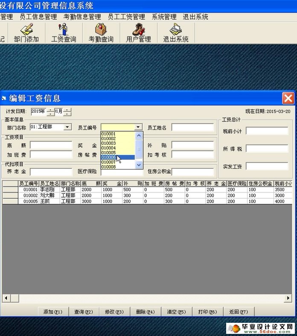Decrease the year spinner value

pyautogui.click(x=50, y=114)
